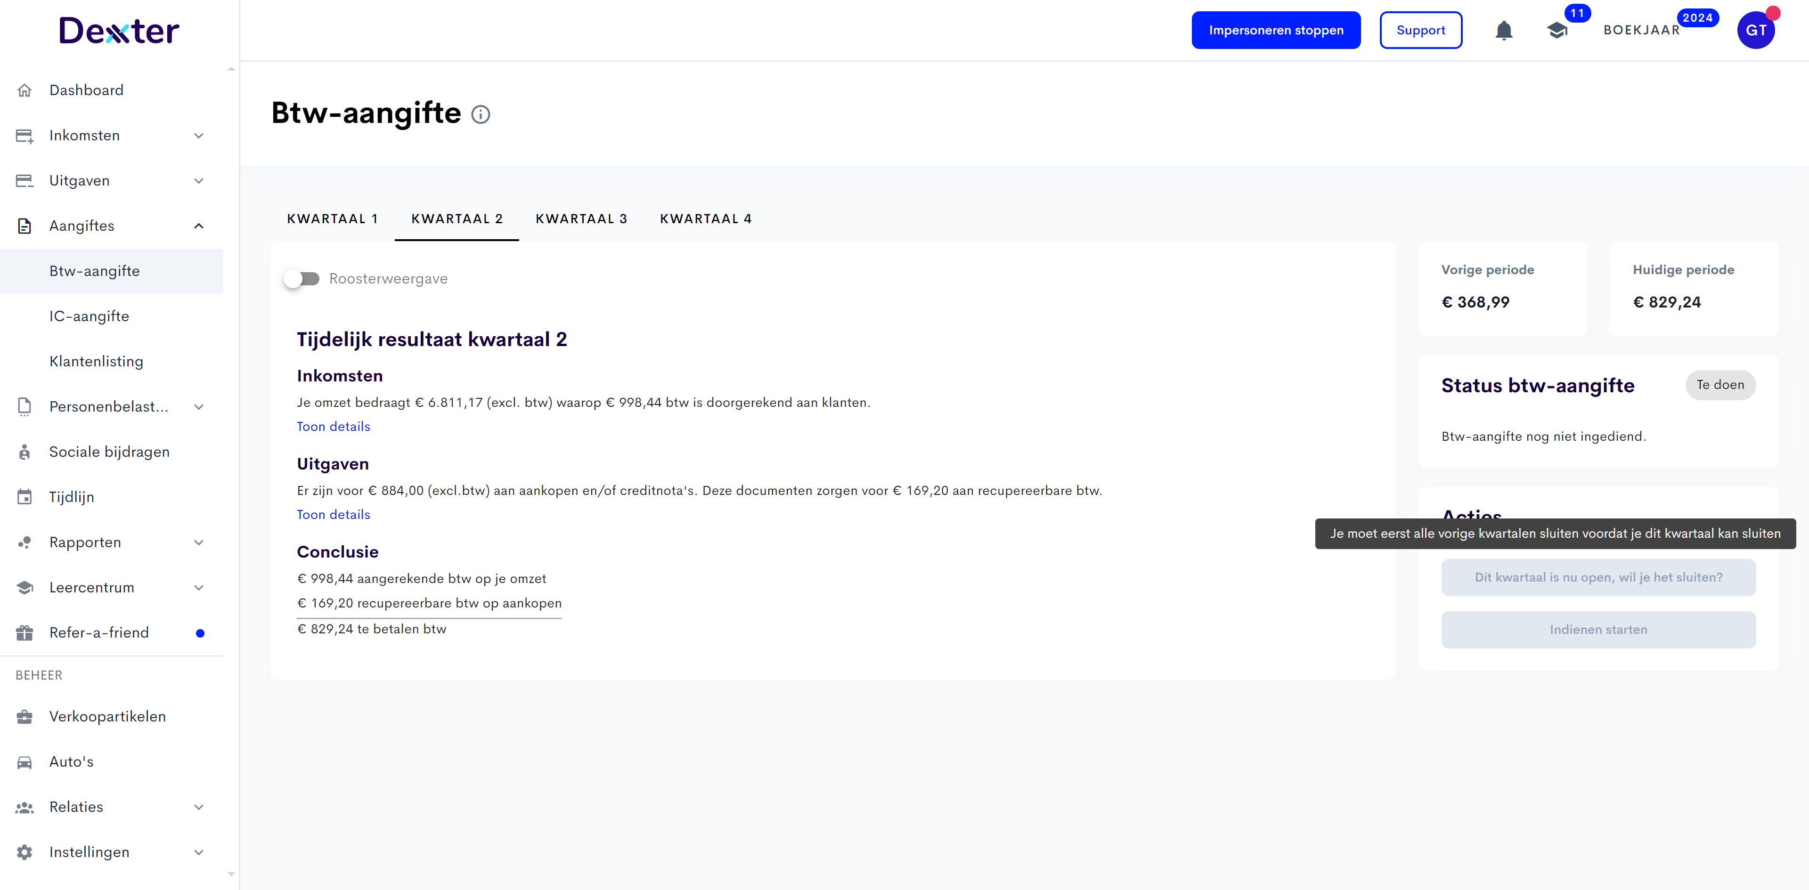Toggle the Roosterweergave switch
The image size is (1809, 890).
tap(301, 279)
